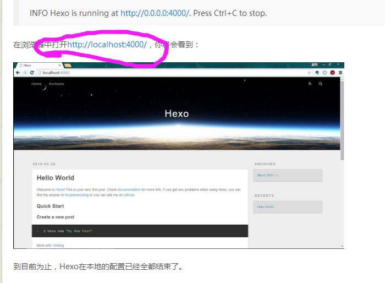Viewport: 385px width, 283px height.
Task: Click the hexo new code block
Action: pos(140,231)
